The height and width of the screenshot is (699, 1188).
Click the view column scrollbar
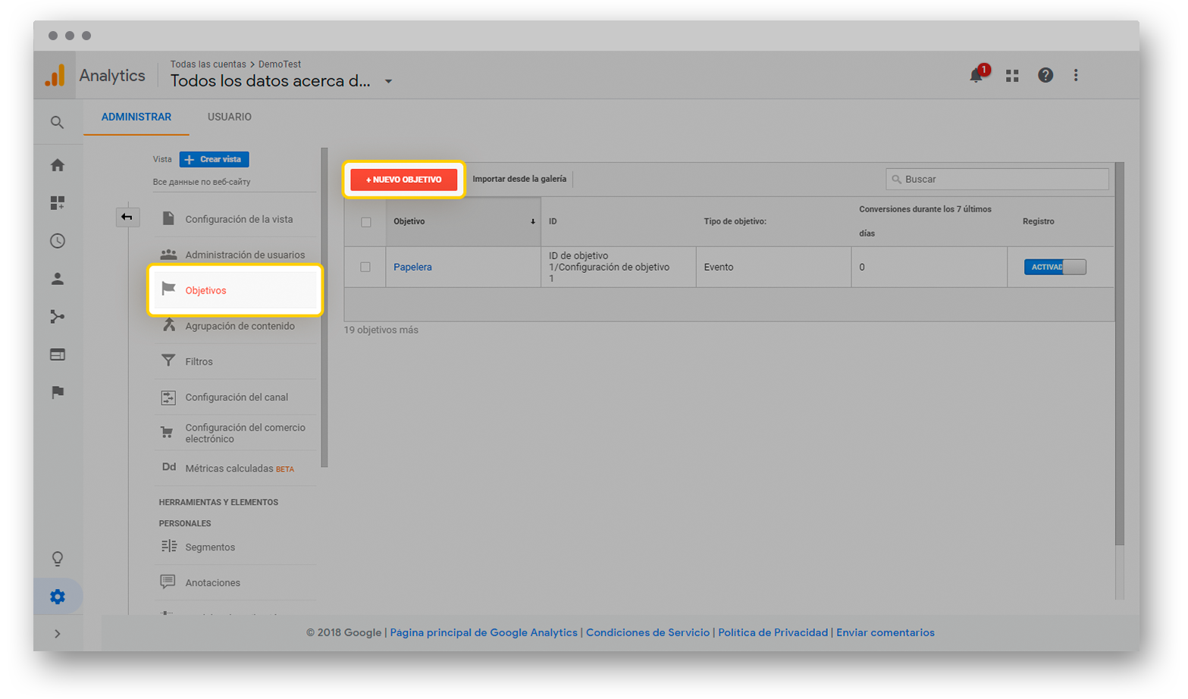(324, 307)
